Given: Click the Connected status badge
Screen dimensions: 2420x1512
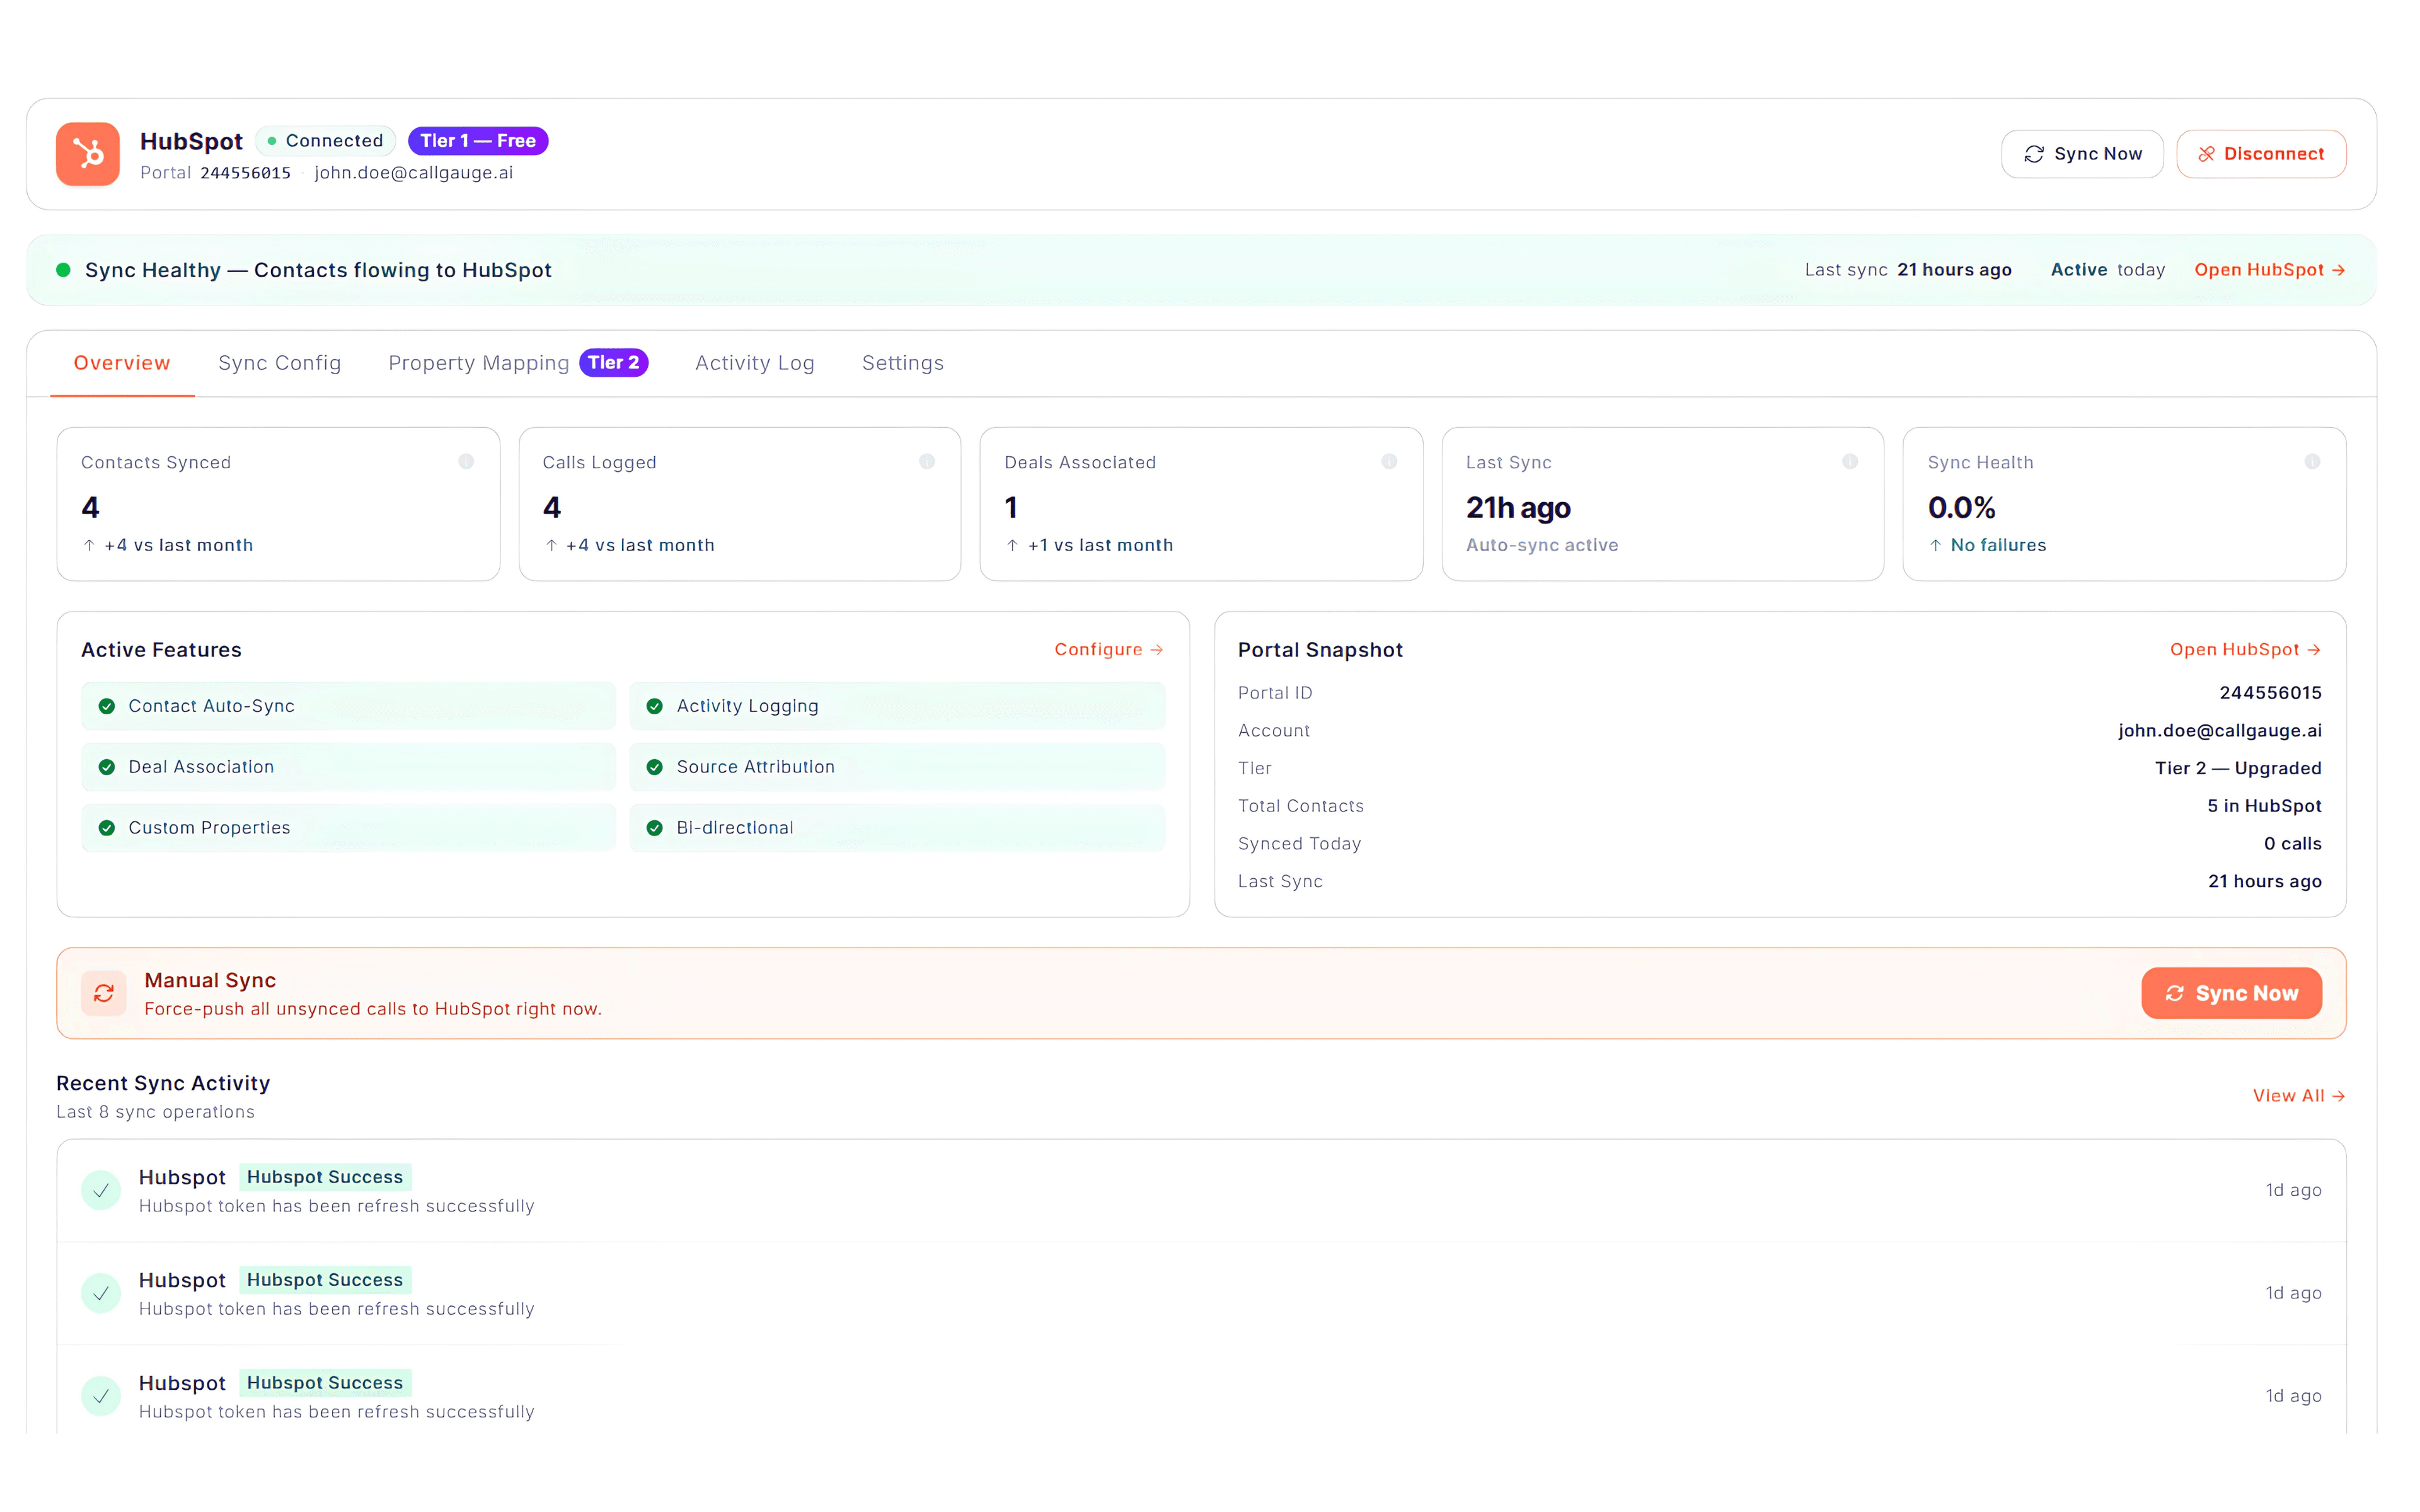Looking at the screenshot, I should (326, 141).
